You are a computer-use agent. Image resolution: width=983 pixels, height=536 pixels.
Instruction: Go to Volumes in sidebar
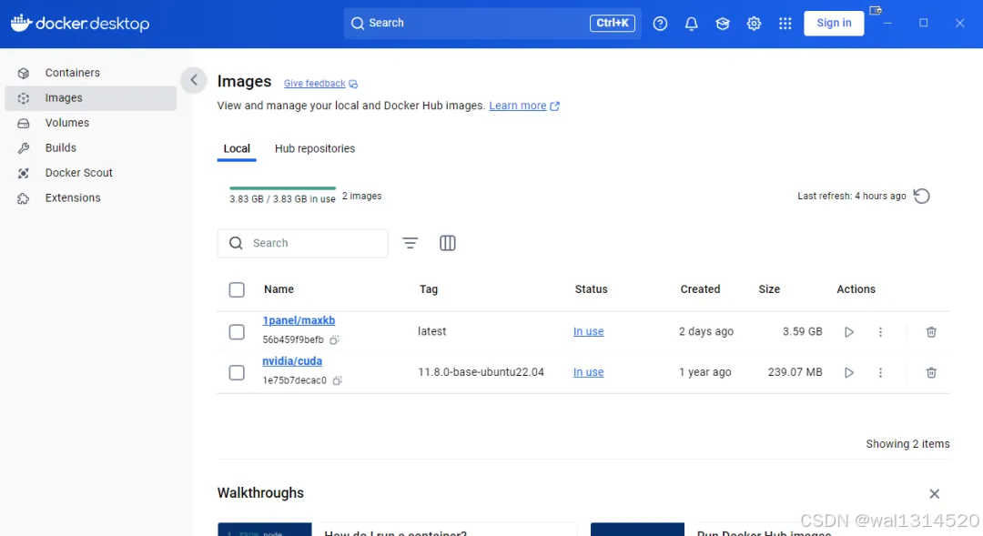pyautogui.click(x=90, y=123)
